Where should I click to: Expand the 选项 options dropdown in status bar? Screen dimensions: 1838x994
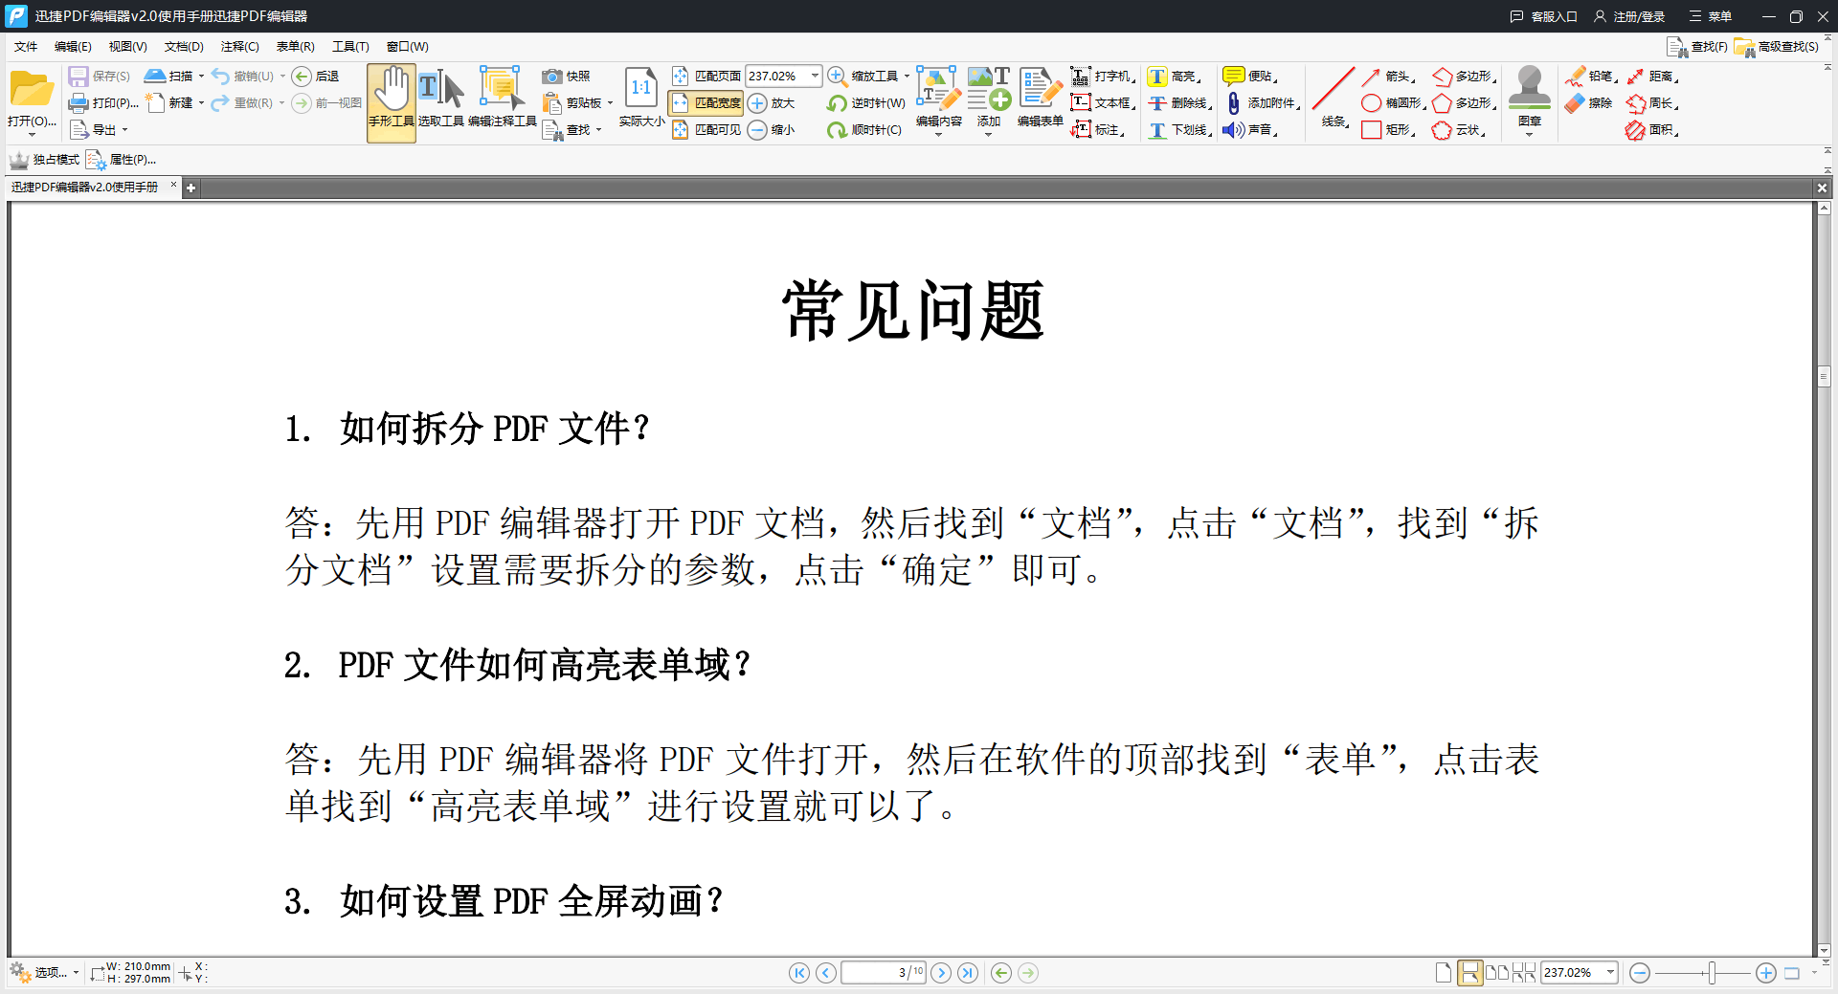coord(76,973)
